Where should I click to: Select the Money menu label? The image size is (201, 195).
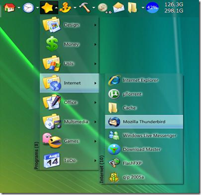click(x=72, y=45)
